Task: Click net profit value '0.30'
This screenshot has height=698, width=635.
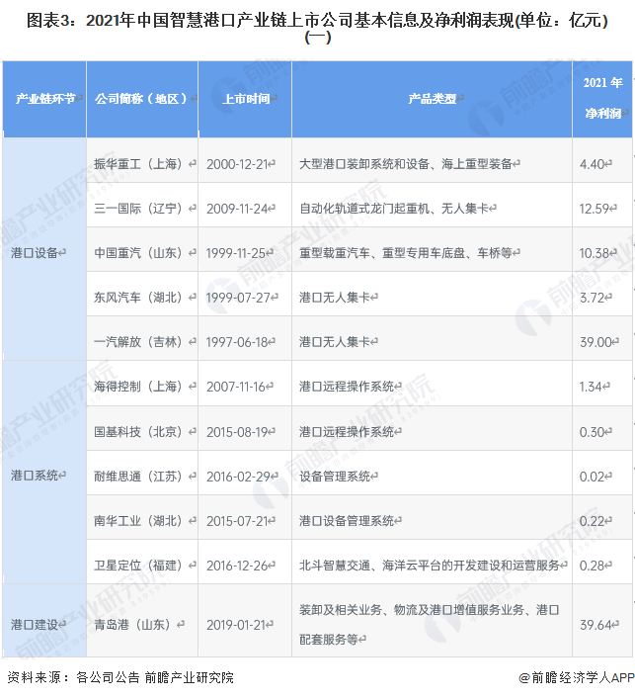Action: click(592, 432)
